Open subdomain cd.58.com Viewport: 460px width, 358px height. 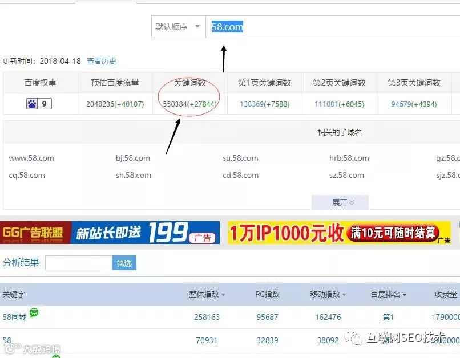(241, 176)
